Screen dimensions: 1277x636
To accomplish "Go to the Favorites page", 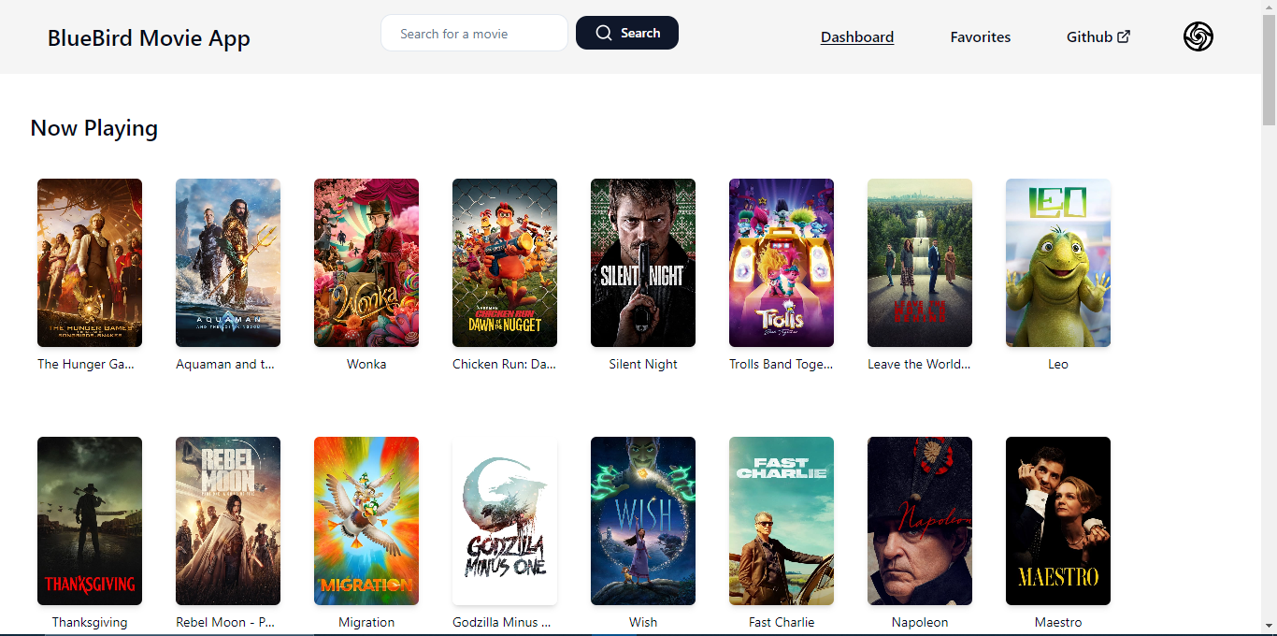I will [981, 36].
